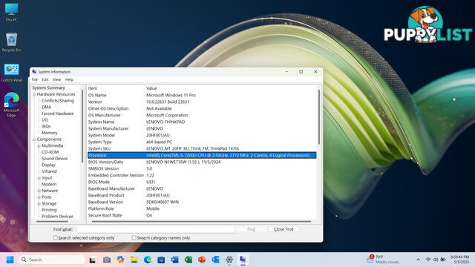Open Settings gear in the taskbar
The width and height of the screenshot is (475, 267).
tap(229, 260)
